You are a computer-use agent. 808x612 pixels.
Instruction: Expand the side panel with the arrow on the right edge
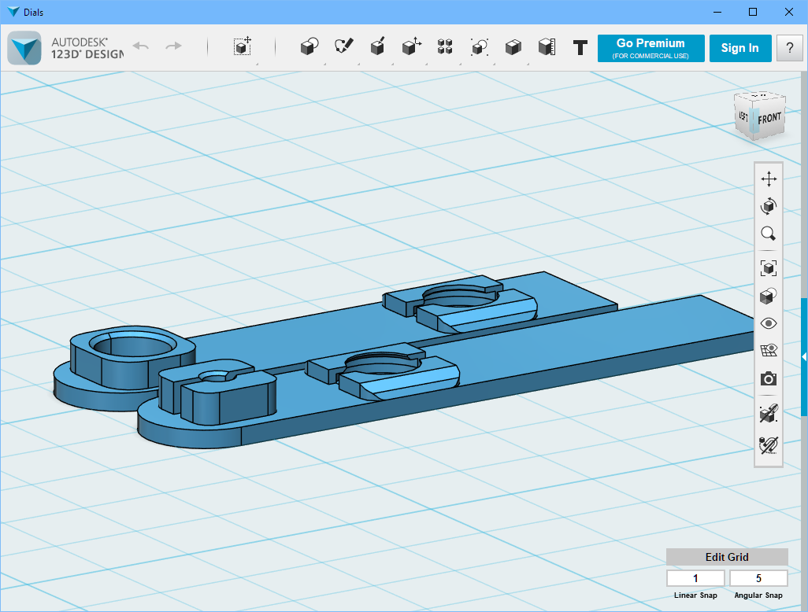pos(804,356)
